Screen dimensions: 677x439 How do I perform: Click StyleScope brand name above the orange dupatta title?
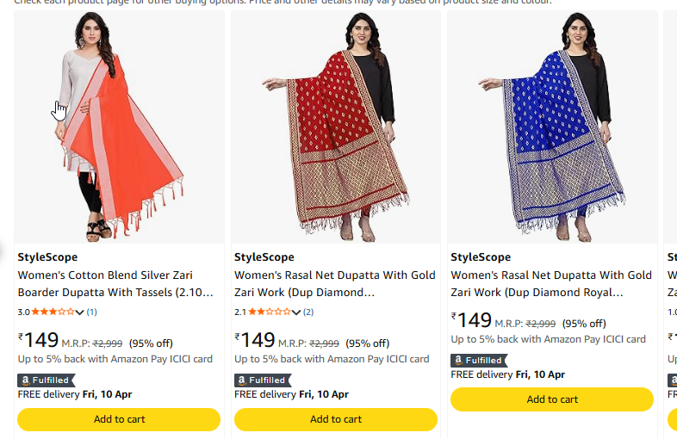(x=47, y=257)
